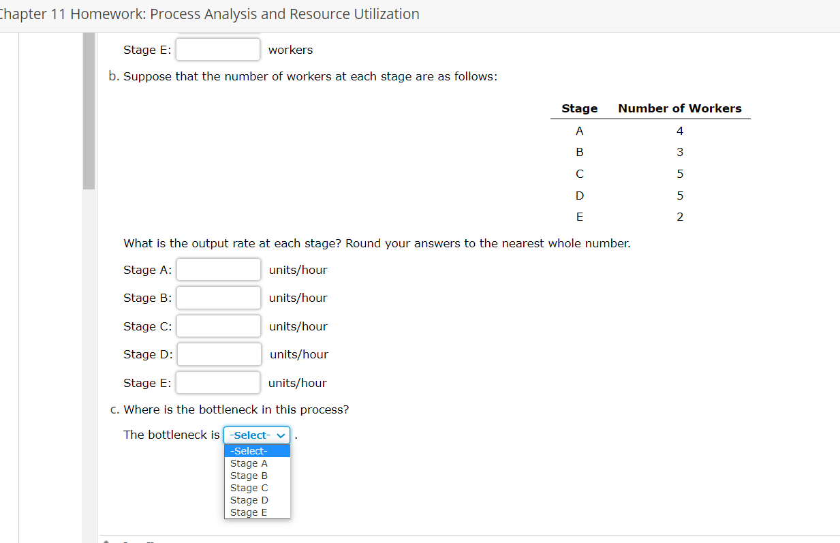Open the bottleneck -Select- dropdown
Screen dimensions: 840x543
point(257,435)
